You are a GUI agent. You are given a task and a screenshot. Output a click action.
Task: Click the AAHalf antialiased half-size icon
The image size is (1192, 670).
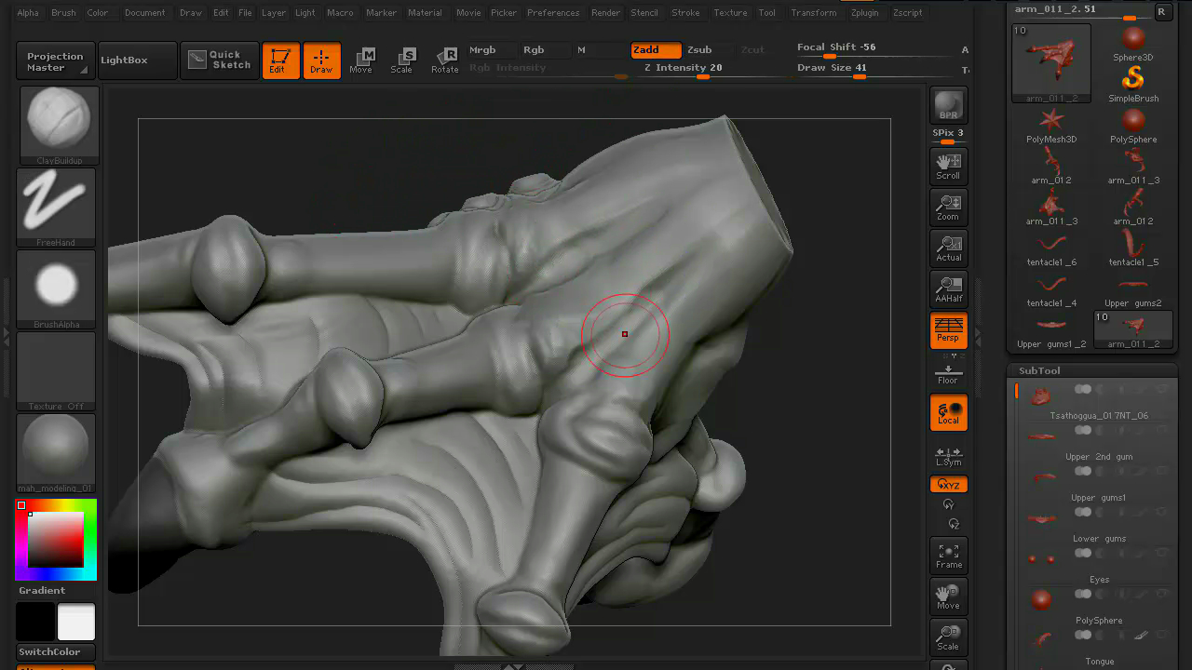point(948,288)
